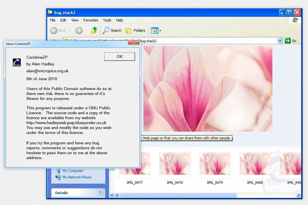Expand the address bar dropdown

[x=279, y=41]
